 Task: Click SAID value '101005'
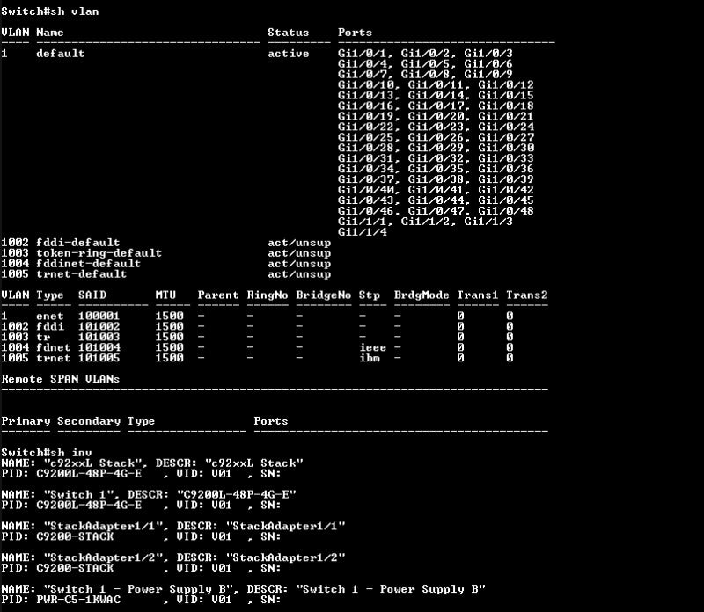tap(99, 358)
